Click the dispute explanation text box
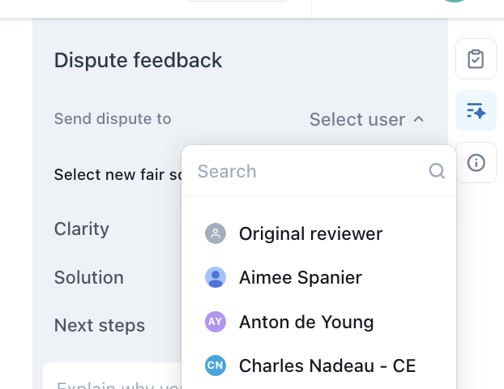 pyautogui.click(x=113, y=375)
